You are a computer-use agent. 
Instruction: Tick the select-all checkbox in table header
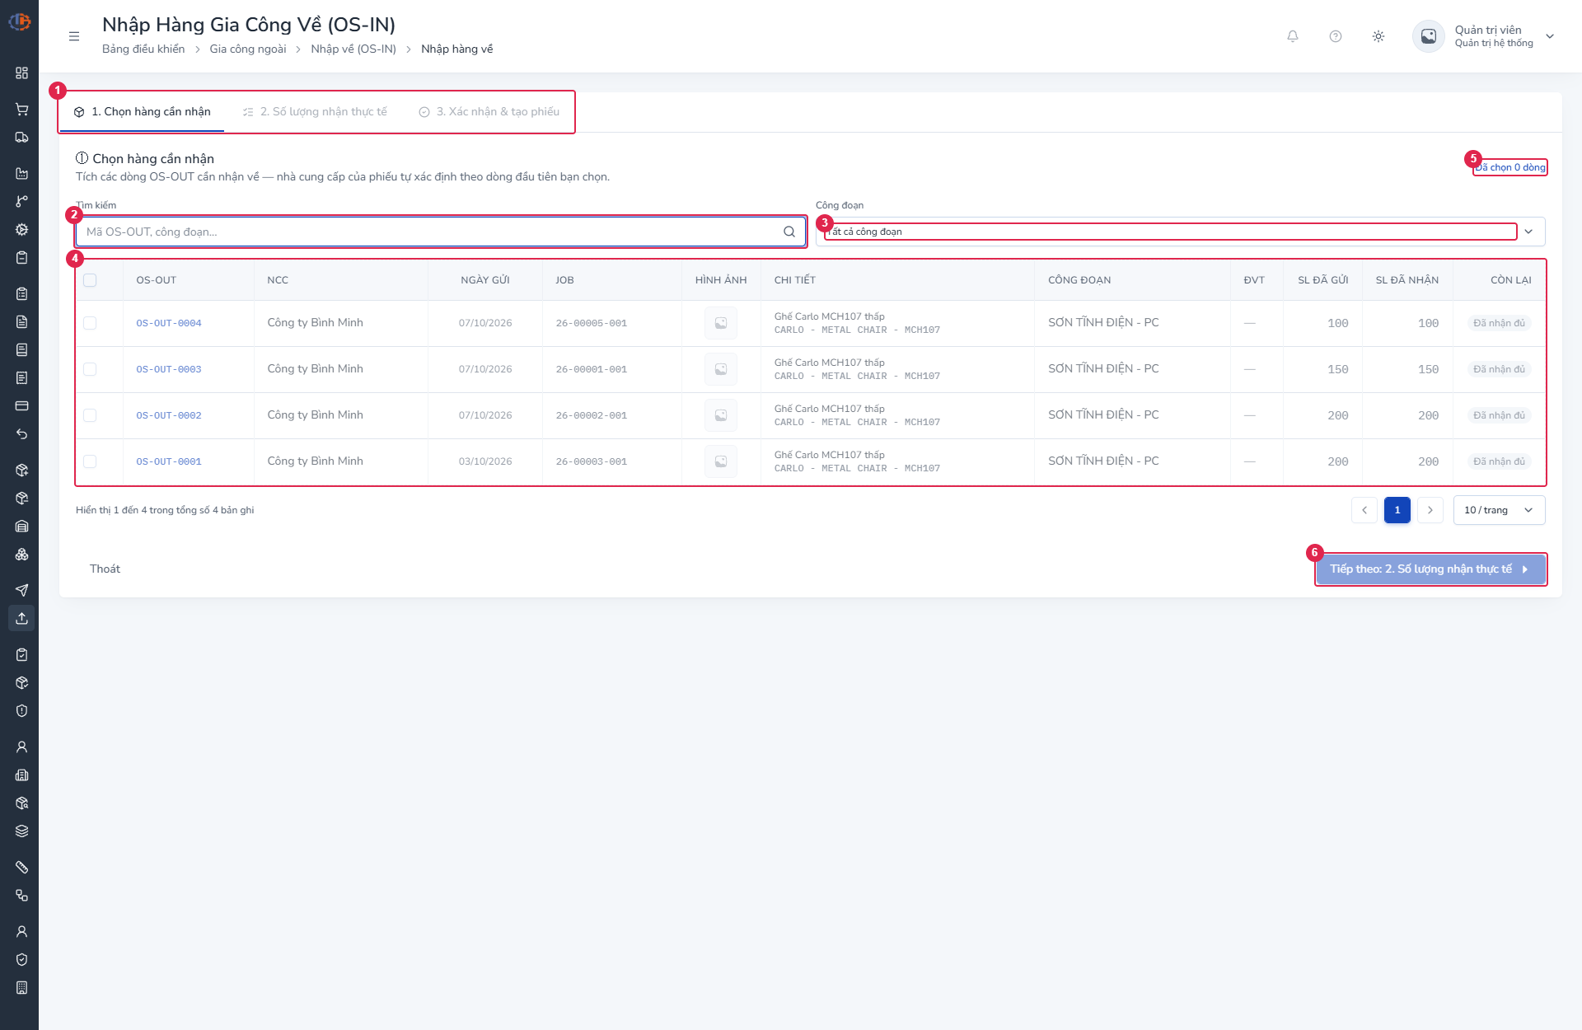click(90, 280)
